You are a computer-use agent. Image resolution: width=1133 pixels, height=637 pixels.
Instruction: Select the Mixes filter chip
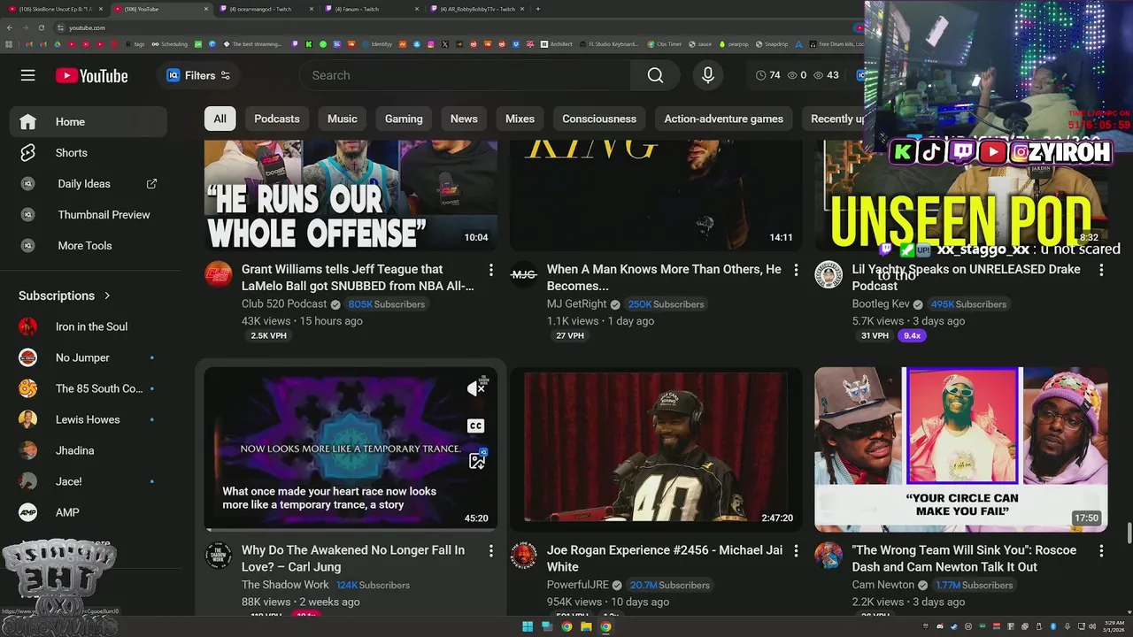(520, 119)
